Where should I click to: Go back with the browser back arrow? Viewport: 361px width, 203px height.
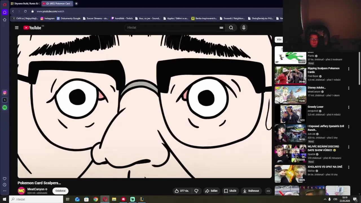(13, 11)
